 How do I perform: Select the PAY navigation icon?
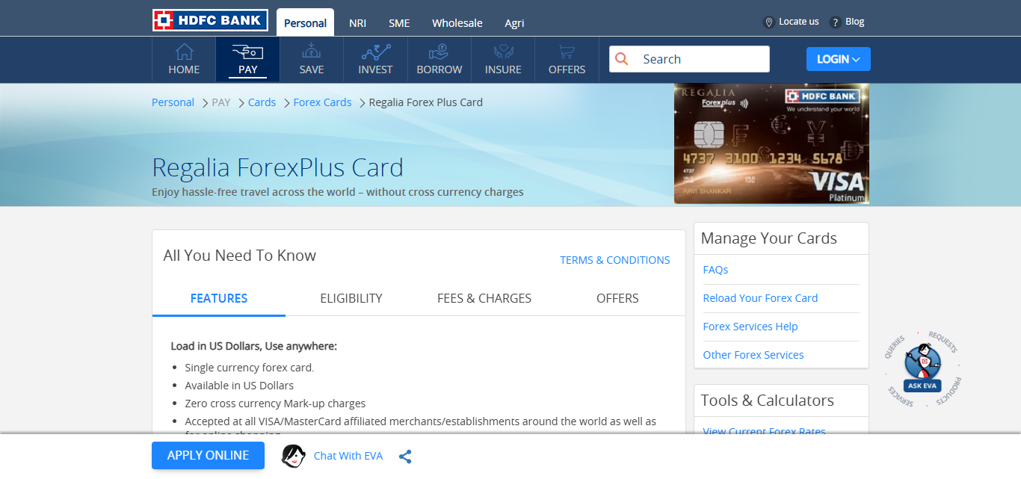pyautogui.click(x=247, y=52)
